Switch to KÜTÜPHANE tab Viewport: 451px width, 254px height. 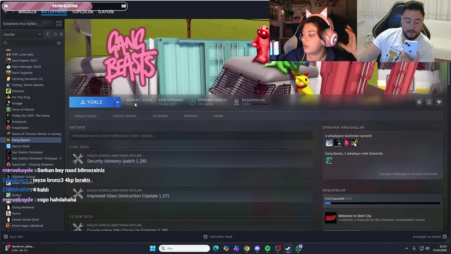(54, 12)
